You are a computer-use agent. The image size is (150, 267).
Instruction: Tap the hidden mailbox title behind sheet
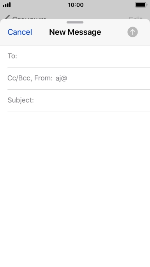pyautogui.click(x=29, y=18)
